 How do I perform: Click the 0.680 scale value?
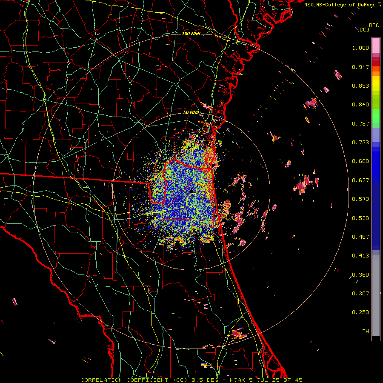click(x=360, y=161)
